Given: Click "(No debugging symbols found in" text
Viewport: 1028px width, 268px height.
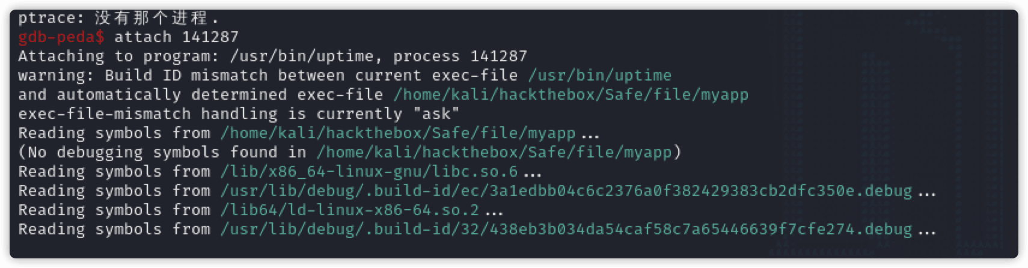Looking at the screenshot, I should (162, 153).
